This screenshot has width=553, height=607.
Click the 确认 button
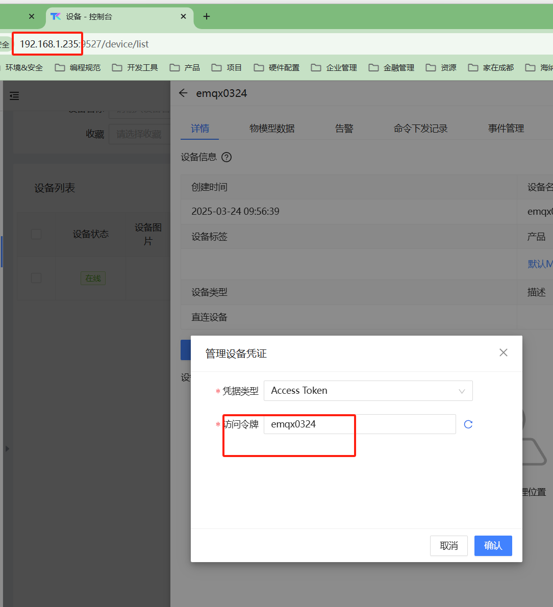[x=493, y=546]
